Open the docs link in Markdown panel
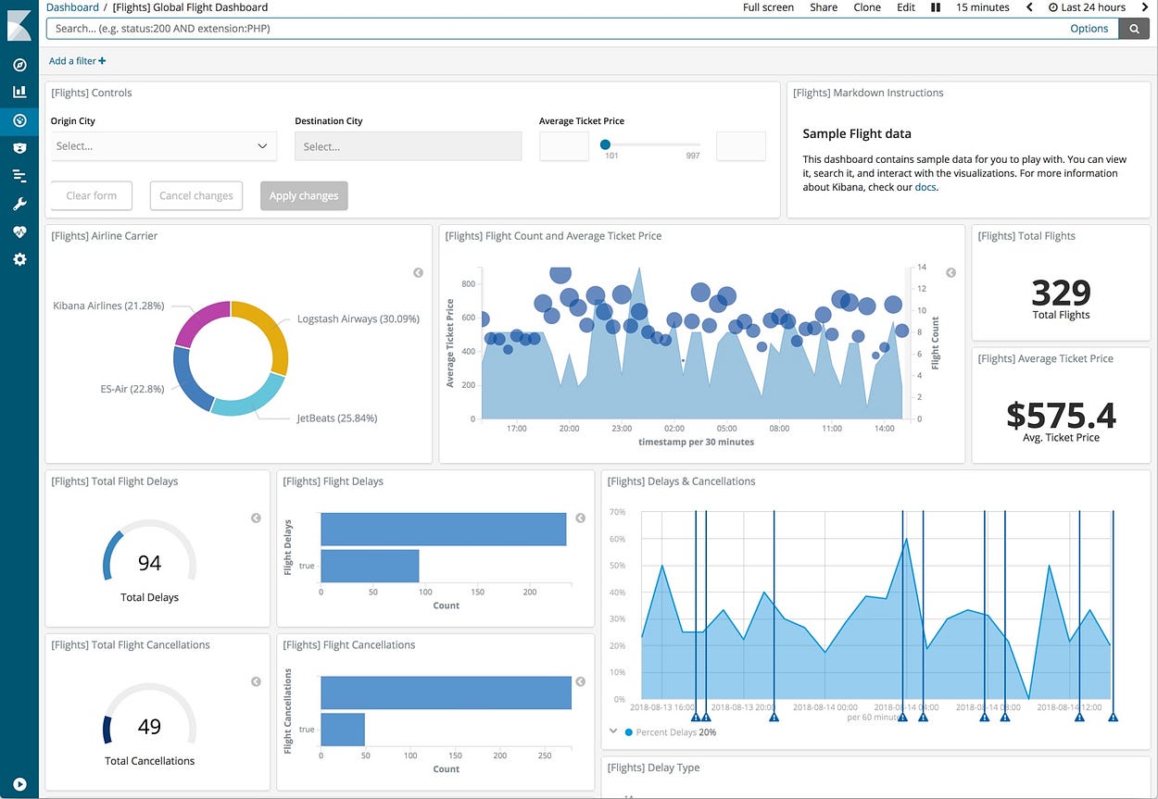1158x799 pixels. click(925, 187)
